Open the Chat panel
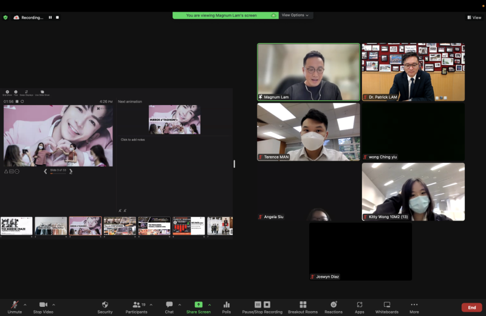This screenshot has height=316, width=486. (169, 307)
